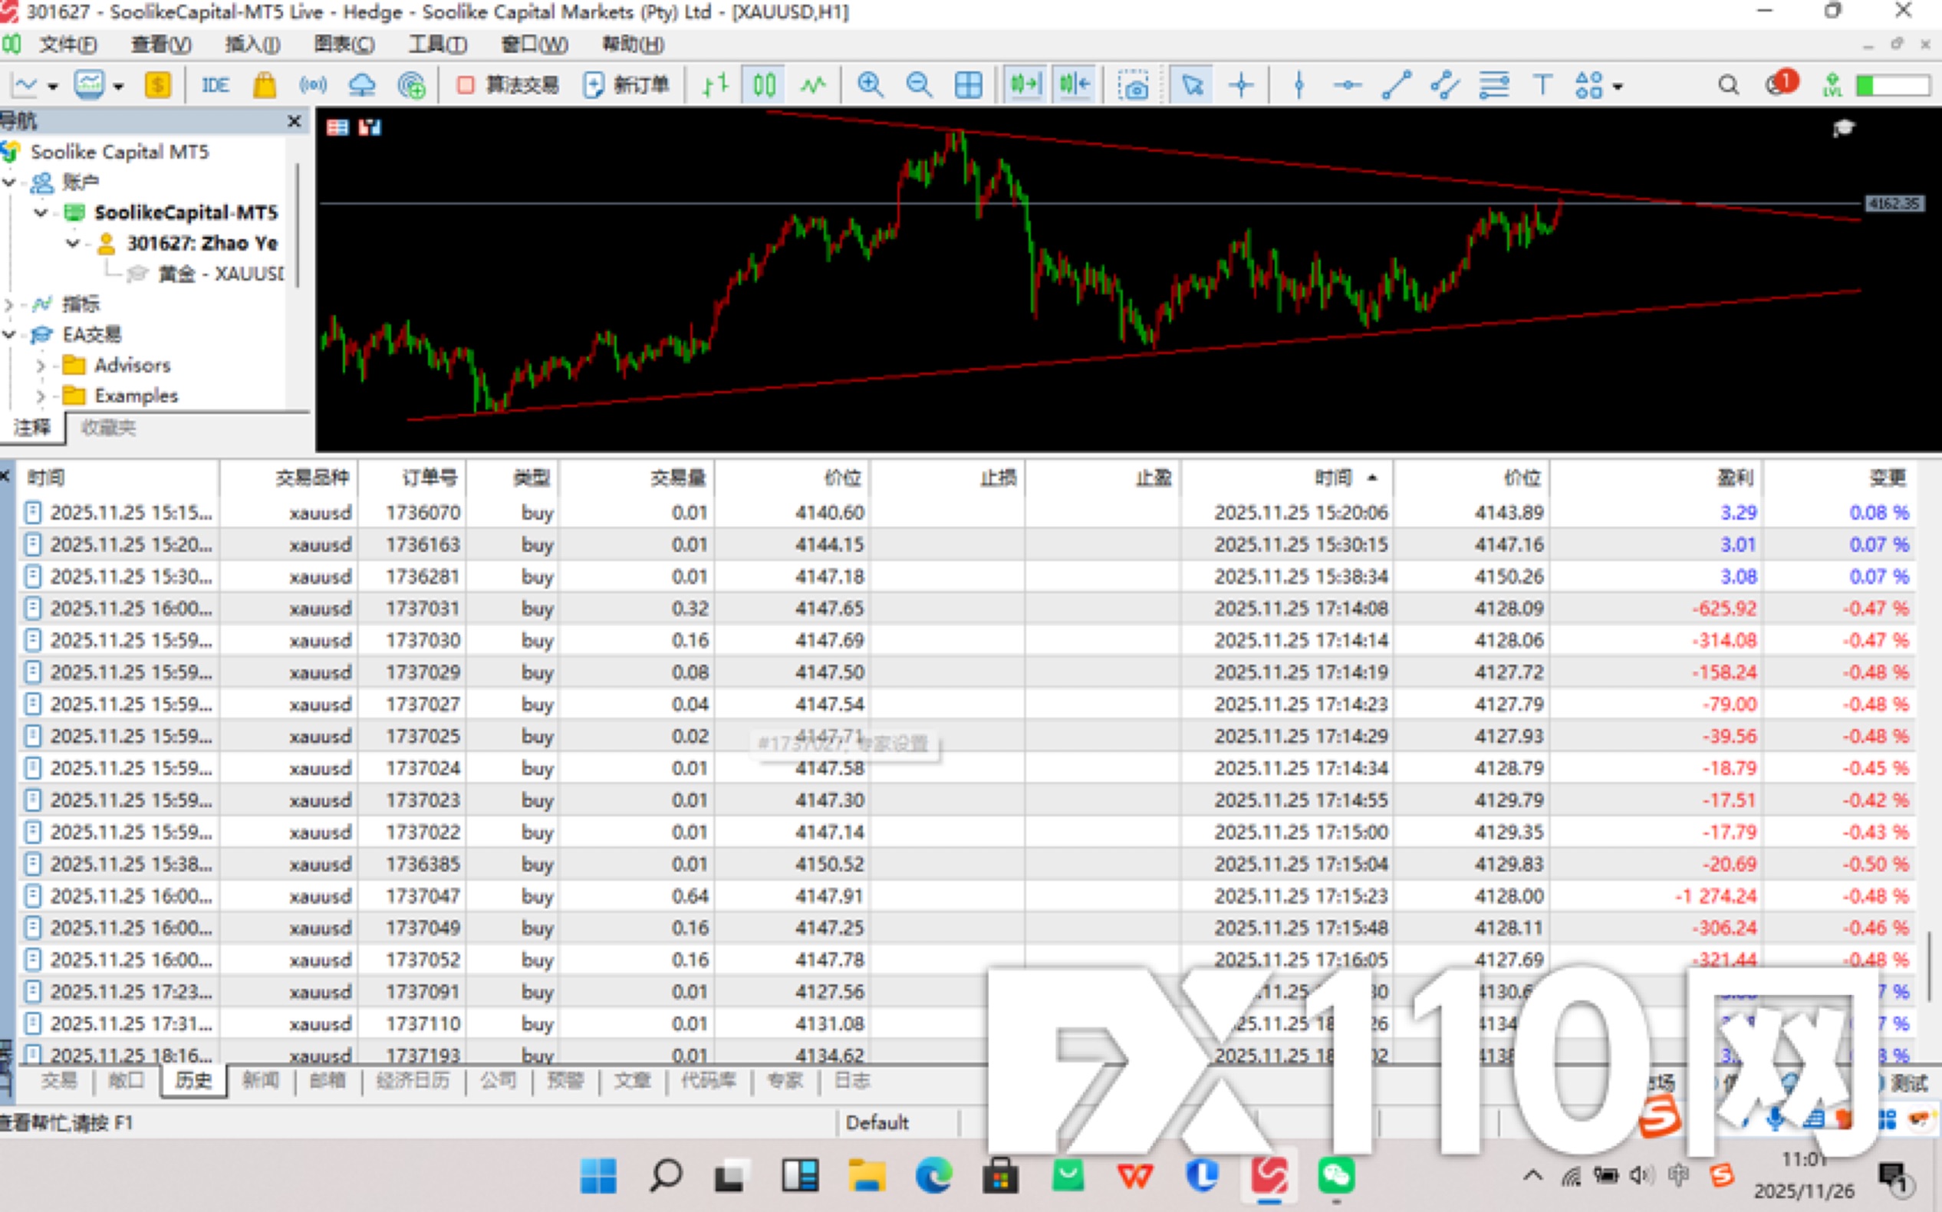Switch to the 交易 tab

[58, 1081]
